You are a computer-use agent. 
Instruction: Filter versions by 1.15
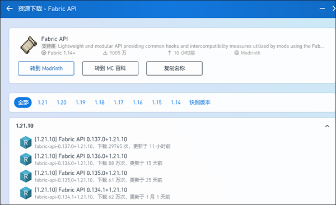coord(157,102)
